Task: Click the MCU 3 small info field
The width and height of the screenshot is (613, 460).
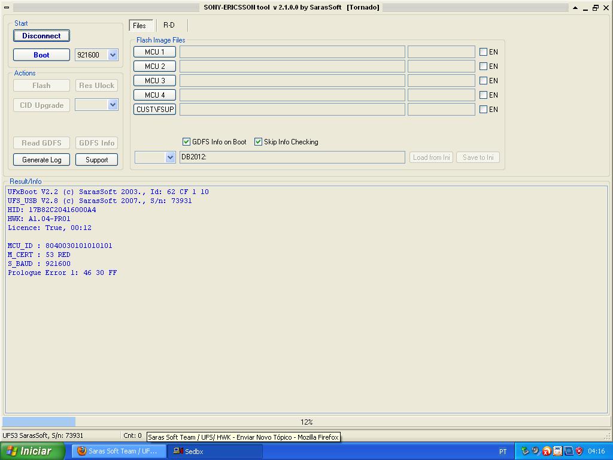Action: coord(441,81)
